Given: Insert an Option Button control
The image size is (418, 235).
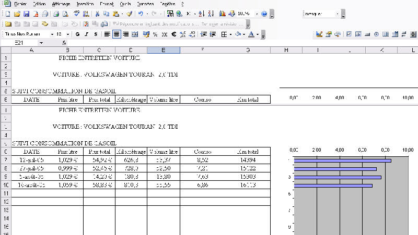Looking at the screenshot, I should [x=376, y=34].
